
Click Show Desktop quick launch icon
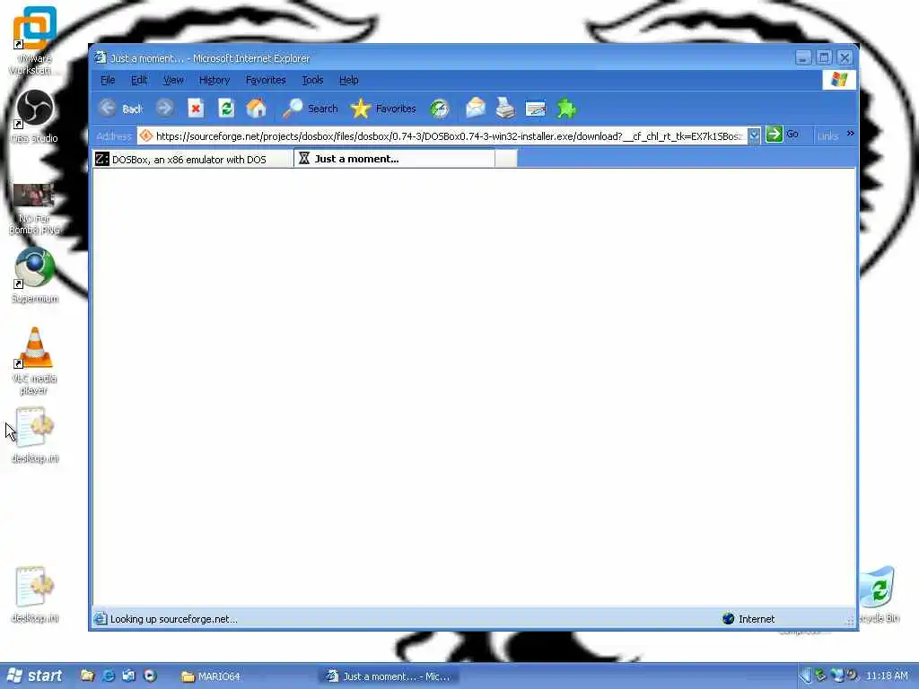click(128, 676)
